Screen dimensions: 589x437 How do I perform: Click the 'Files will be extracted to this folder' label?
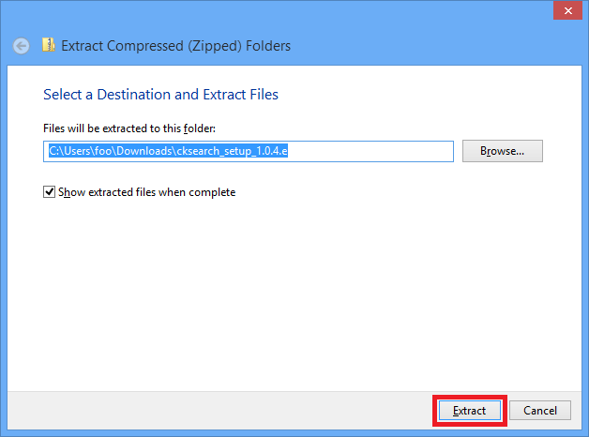129,128
